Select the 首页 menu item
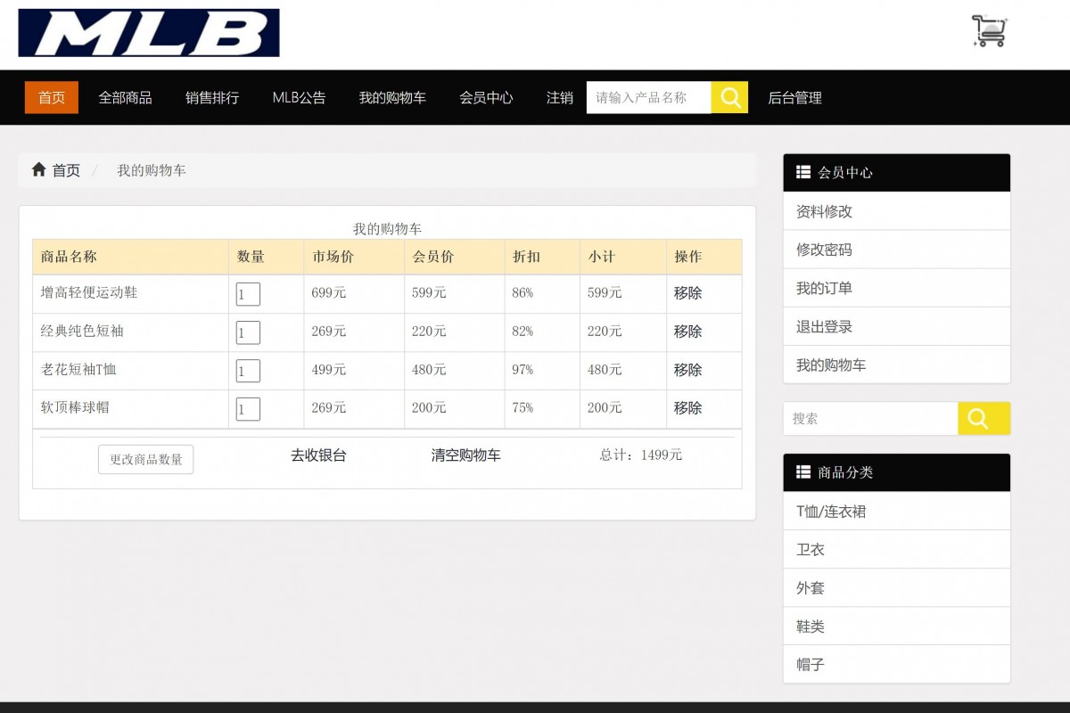Screen dimensions: 1070x713 (x=51, y=98)
